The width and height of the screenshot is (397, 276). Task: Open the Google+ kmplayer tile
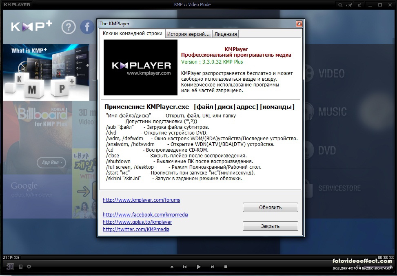click(38, 197)
